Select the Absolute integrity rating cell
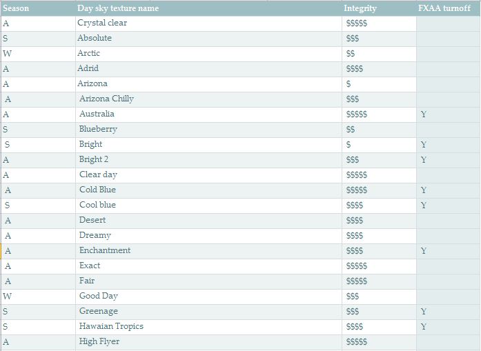 coord(379,39)
